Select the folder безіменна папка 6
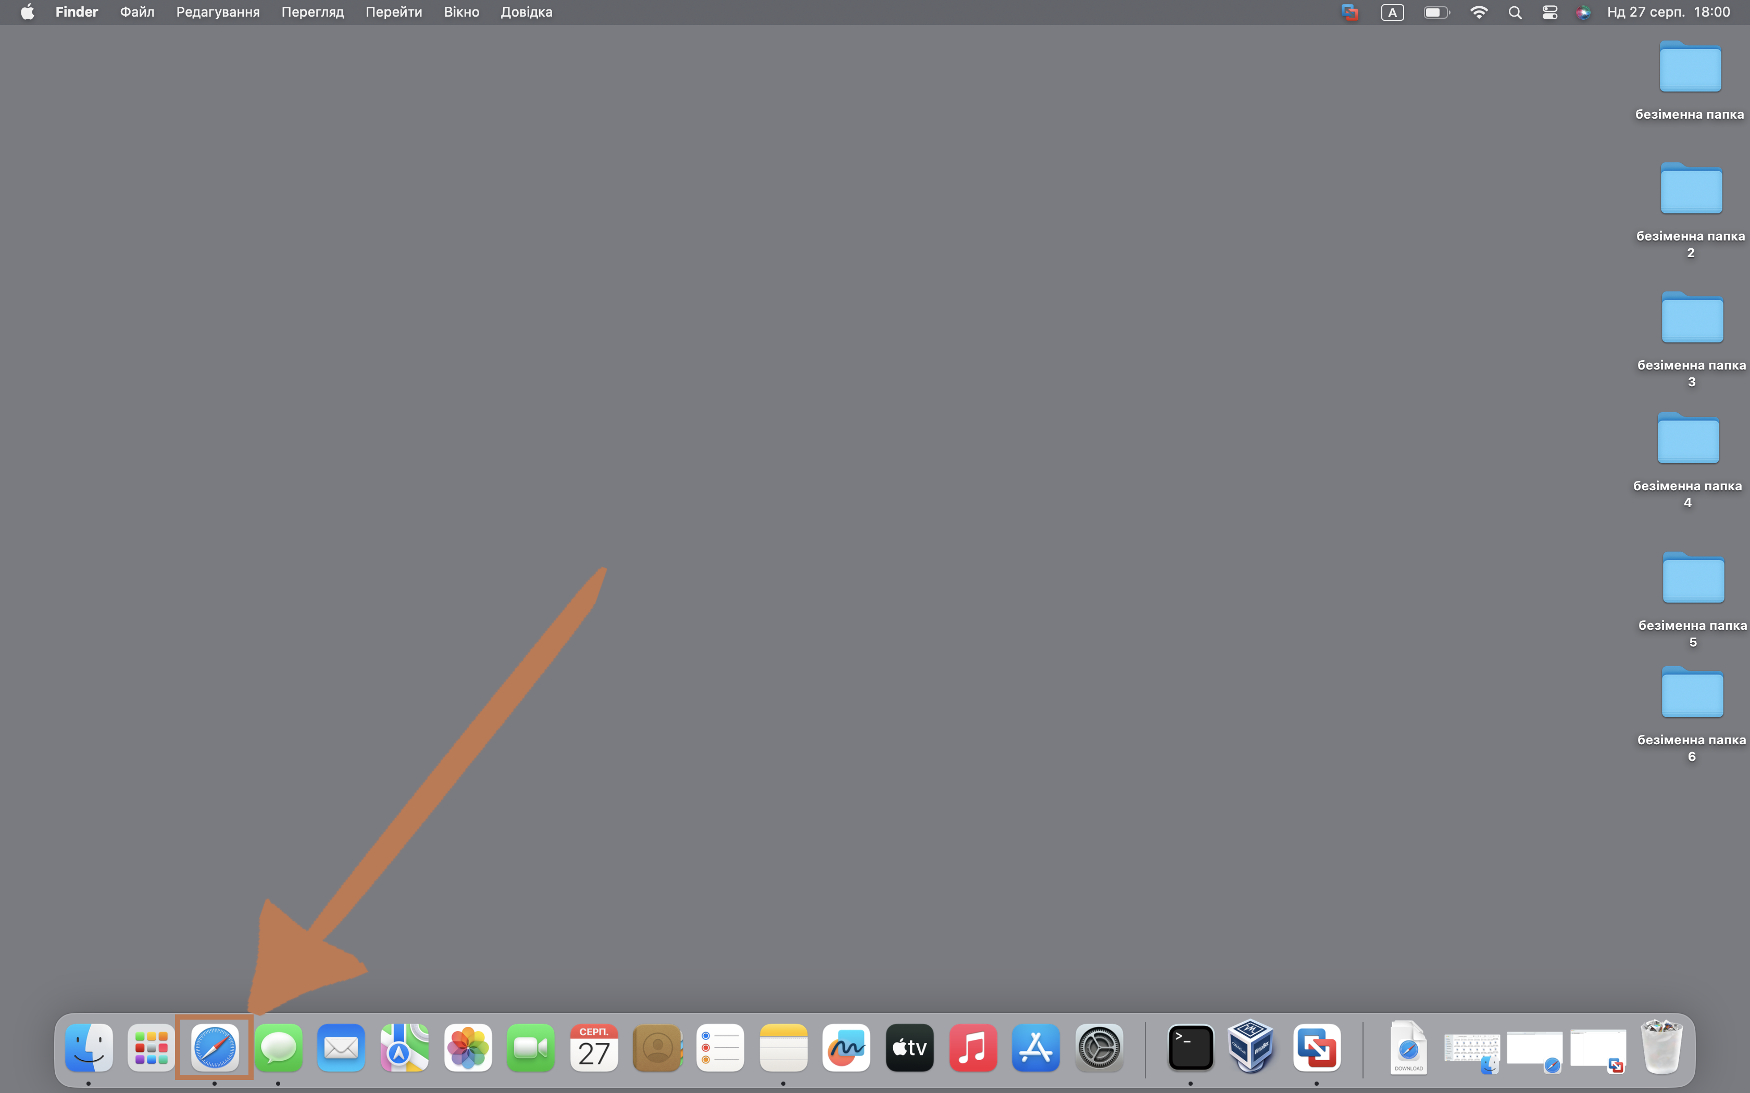 tap(1692, 715)
